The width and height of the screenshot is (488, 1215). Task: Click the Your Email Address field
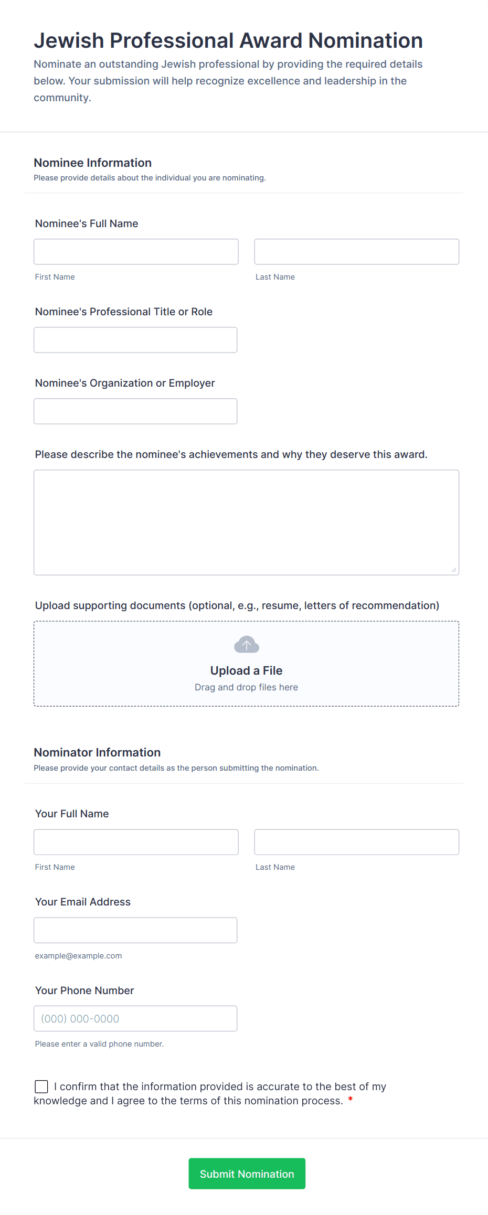tap(135, 930)
